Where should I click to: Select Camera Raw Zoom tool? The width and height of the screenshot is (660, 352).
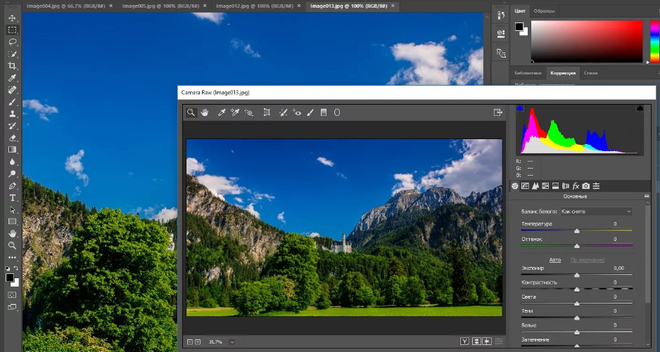191,112
